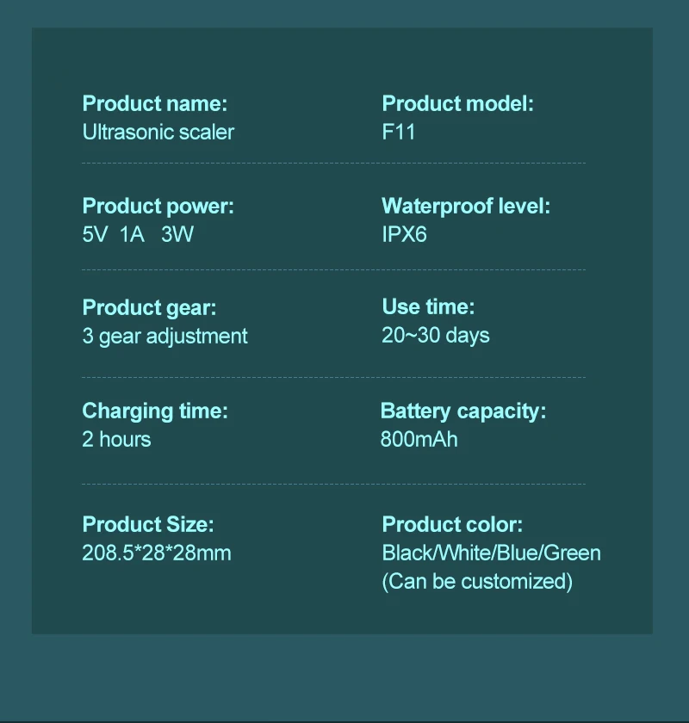Click the '2 hours' charging value
689x723 pixels.
point(116,439)
